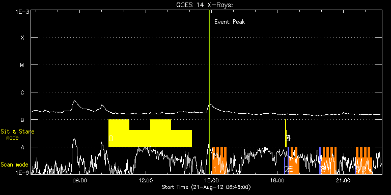Click the 15:00 time axis label
This screenshot has height=195, width=391.
(x=211, y=180)
